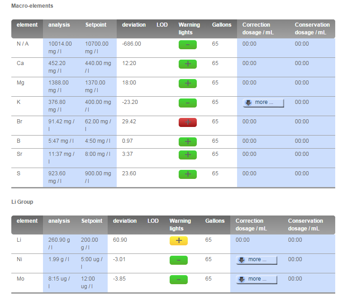Click the Macro-elements 'analysis' column header
The height and width of the screenshot is (300, 342).
pyautogui.click(x=59, y=25)
